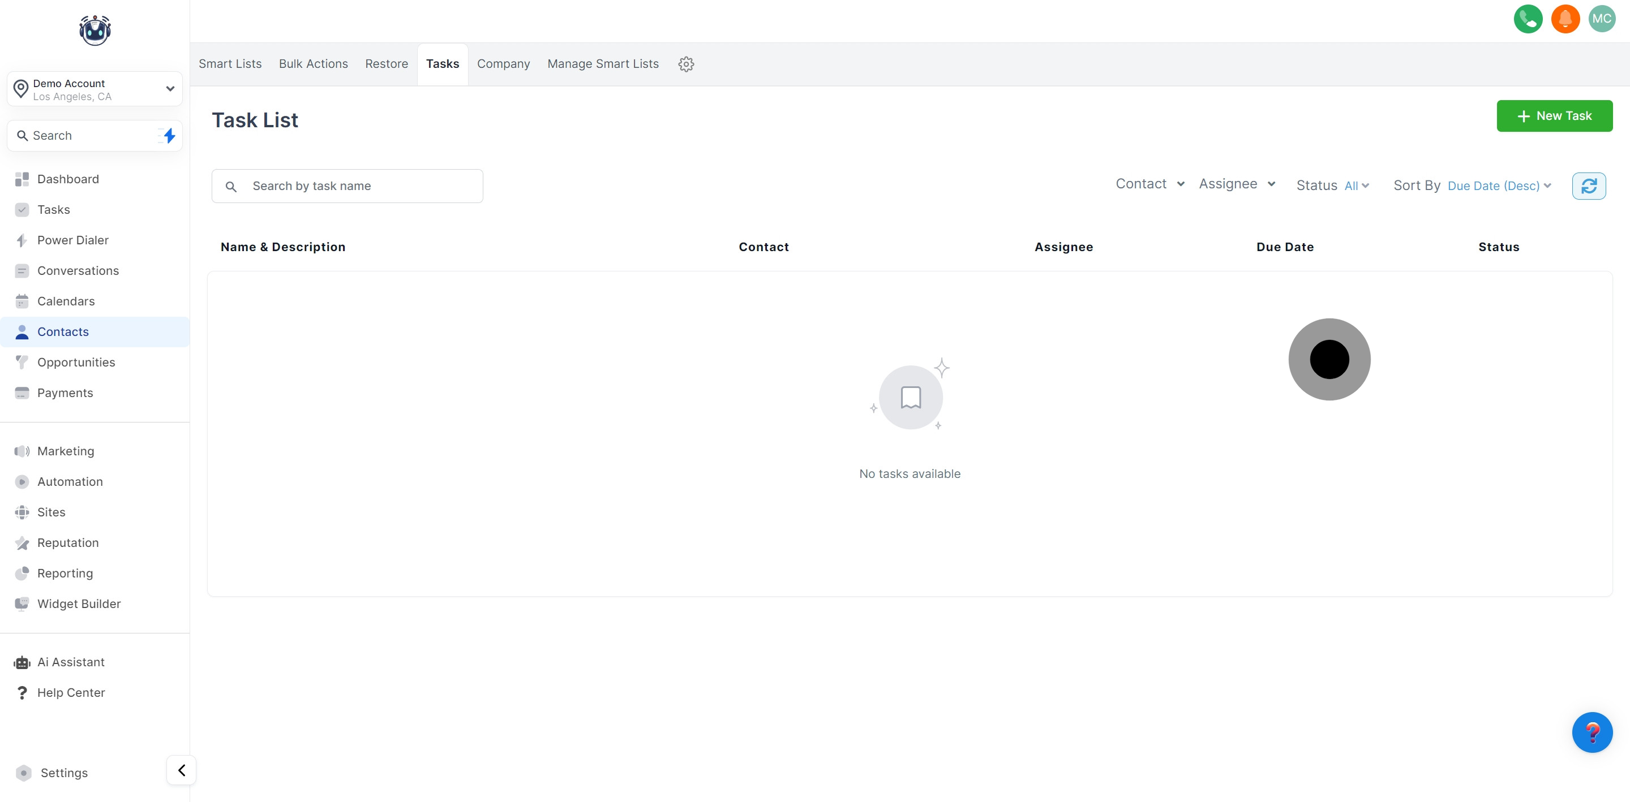Image resolution: width=1630 pixels, height=802 pixels.
Task: Open Reputation in the sidebar
Action: pos(68,542)
